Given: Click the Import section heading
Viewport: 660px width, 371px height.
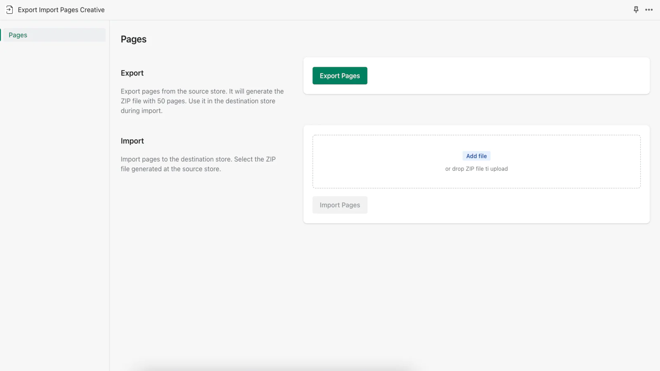Looking at the screenshot, I should 132,141.
